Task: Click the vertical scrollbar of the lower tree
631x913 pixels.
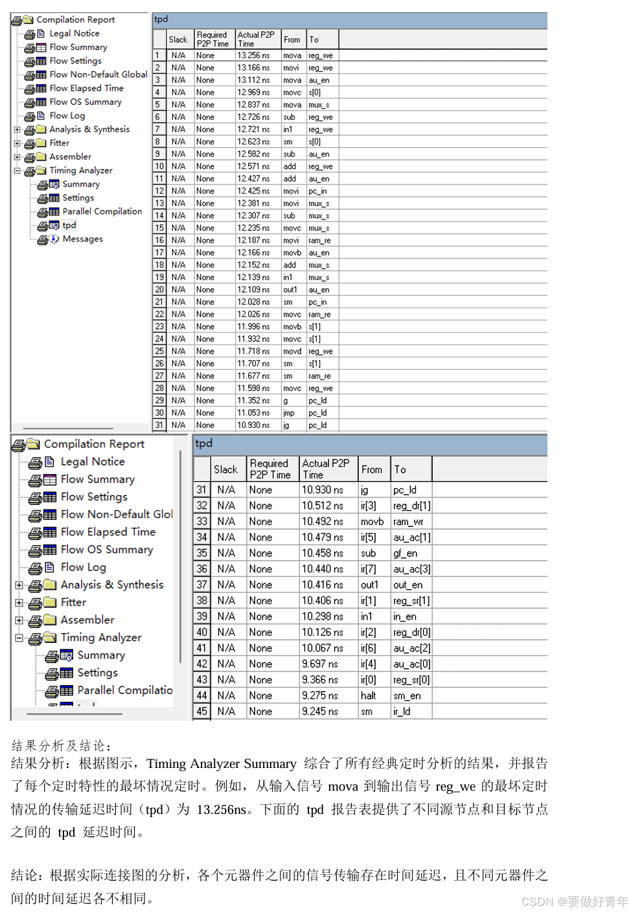Action: pos(180,557)
